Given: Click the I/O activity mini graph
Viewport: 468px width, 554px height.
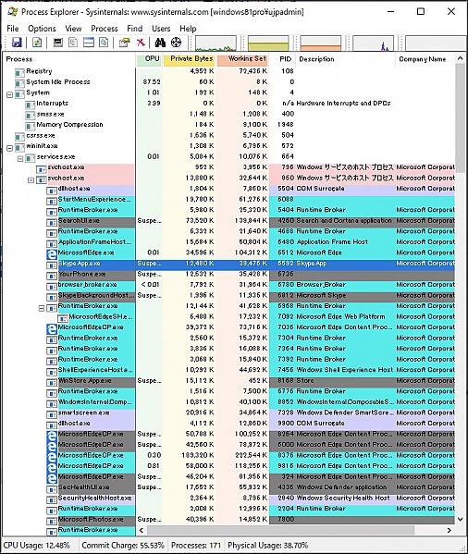Looking at the screenshot, I should pos(373,43).
